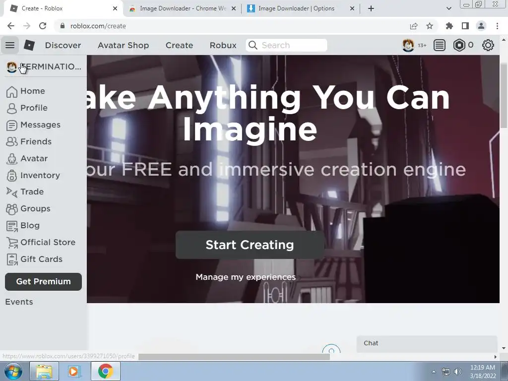
Task: Click Chrome icon in taskbar
Action: coord(105,372)
